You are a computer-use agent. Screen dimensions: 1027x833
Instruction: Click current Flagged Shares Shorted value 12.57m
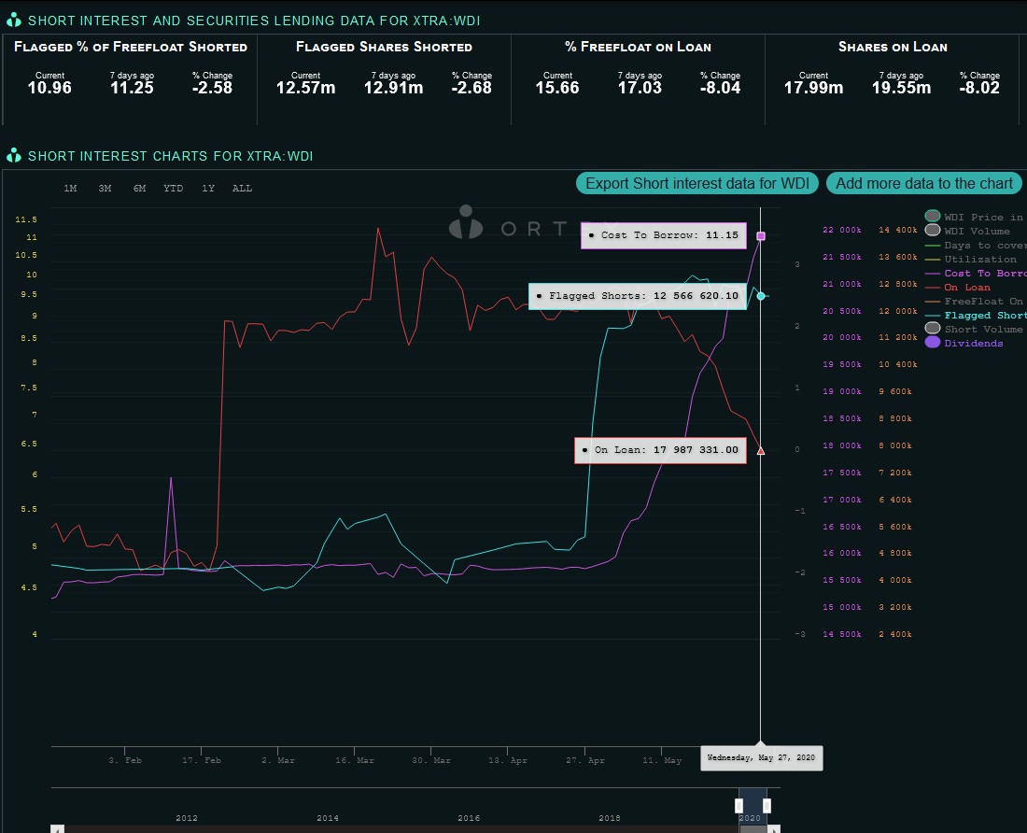click(x=305, y=88)
